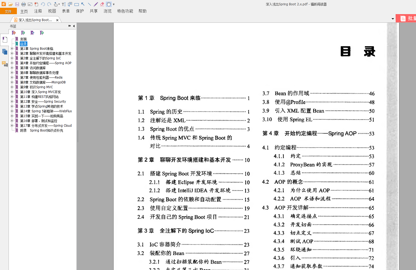Open the document tab list dropdown arrow
Viewport: 416px width, 270px height.
pos(393,19)
